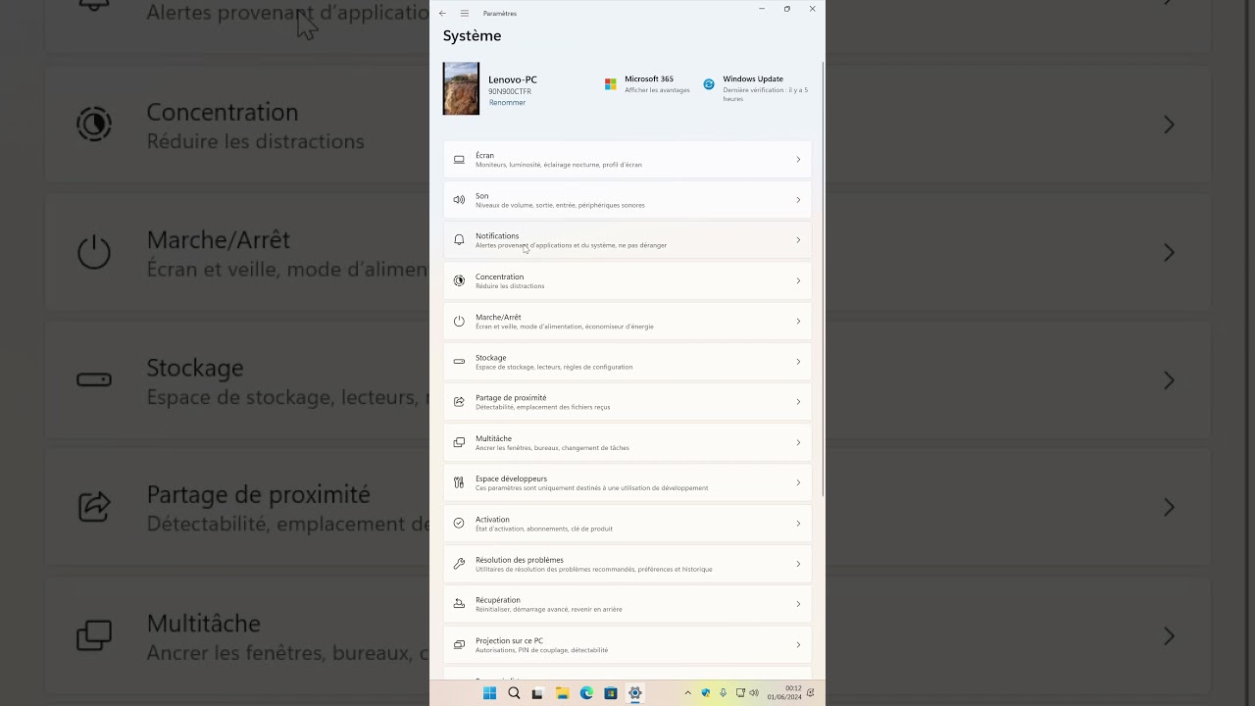
Task: Launch File Explorer from taskbar
Action: [562, 693]
